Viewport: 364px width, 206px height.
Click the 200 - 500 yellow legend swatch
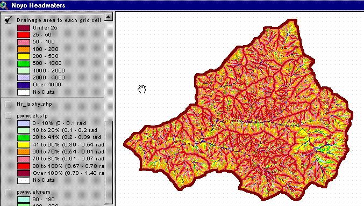click(x=24, y=56)
